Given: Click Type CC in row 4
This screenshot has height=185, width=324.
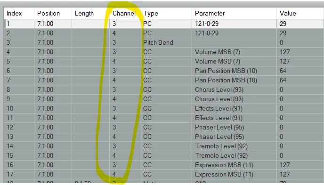Looking at the screenshot, I should coord(166,52).
